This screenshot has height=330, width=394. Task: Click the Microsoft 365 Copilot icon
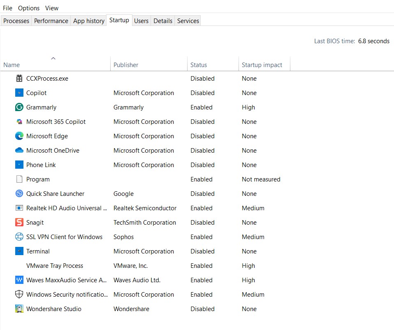(x=19, y=122)
